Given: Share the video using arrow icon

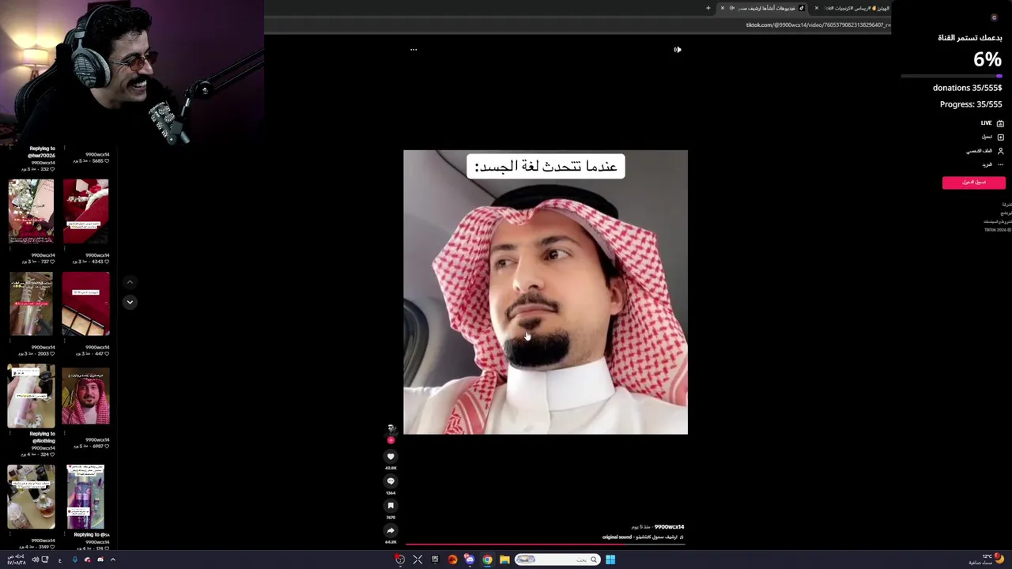Looking at the screenshot, I should (x=391, y=530).
